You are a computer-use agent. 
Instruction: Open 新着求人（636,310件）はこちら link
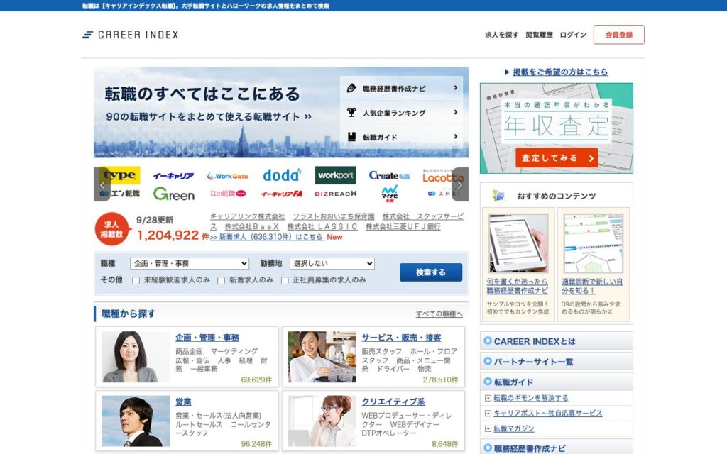[x=268, y=237]
